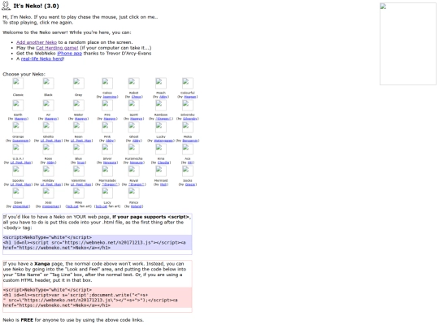Screen dimensions: 439x329
Task: Open author link under Lucky Neko
Action: tap(163, 141)
